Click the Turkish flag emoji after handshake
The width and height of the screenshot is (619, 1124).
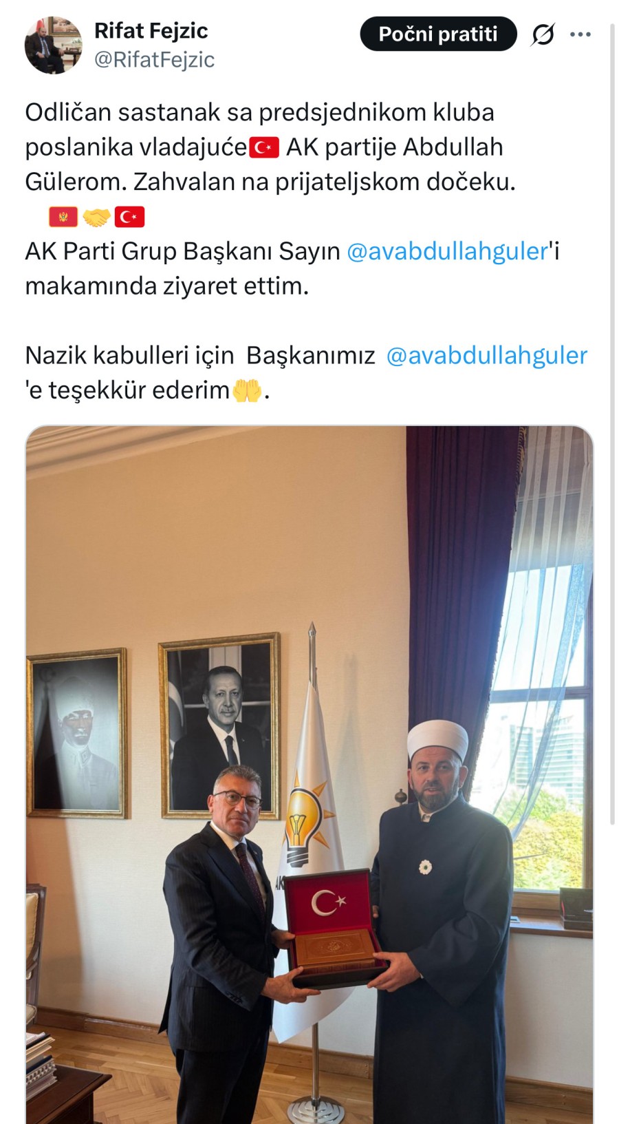(x=129, y=217)
